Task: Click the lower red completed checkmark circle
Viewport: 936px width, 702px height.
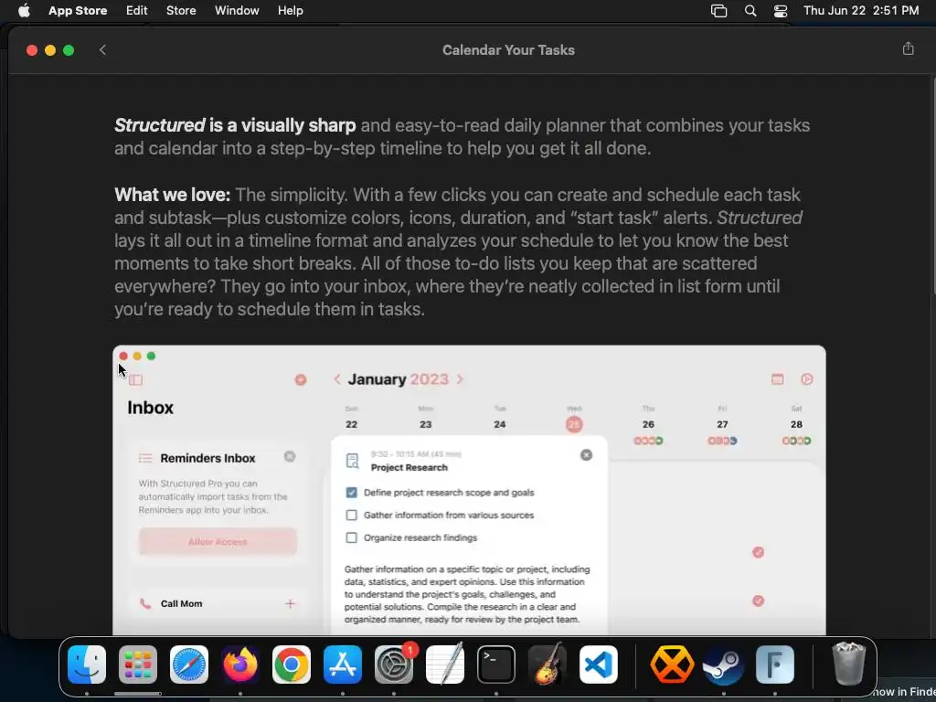Action: click(758, 601)
